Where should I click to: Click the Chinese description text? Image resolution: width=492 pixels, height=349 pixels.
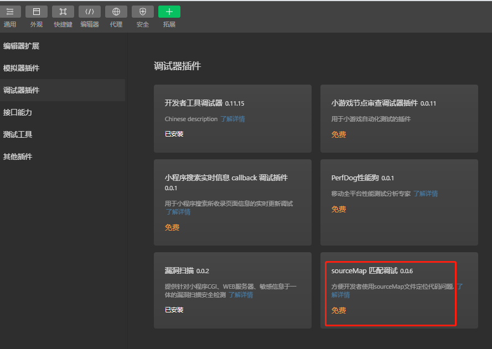tap(191, 119)
